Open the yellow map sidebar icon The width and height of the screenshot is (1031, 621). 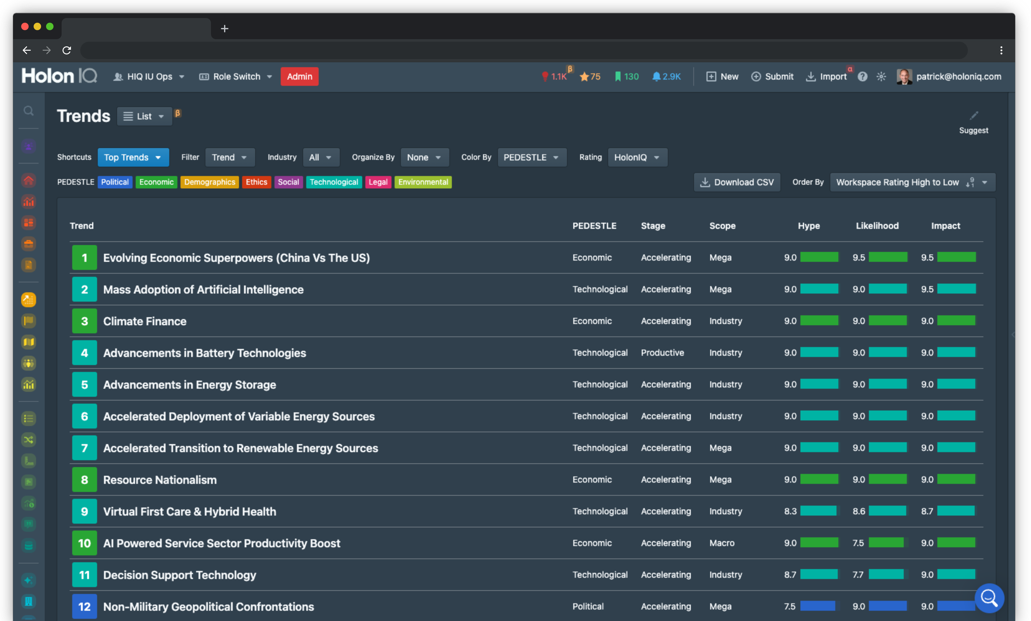(28, 342)
